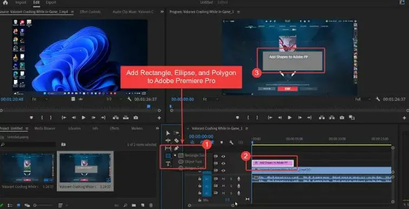This screenshot has height=209, width=409.
Task: Select the Razor tool
Action: [x=176, y=140]
